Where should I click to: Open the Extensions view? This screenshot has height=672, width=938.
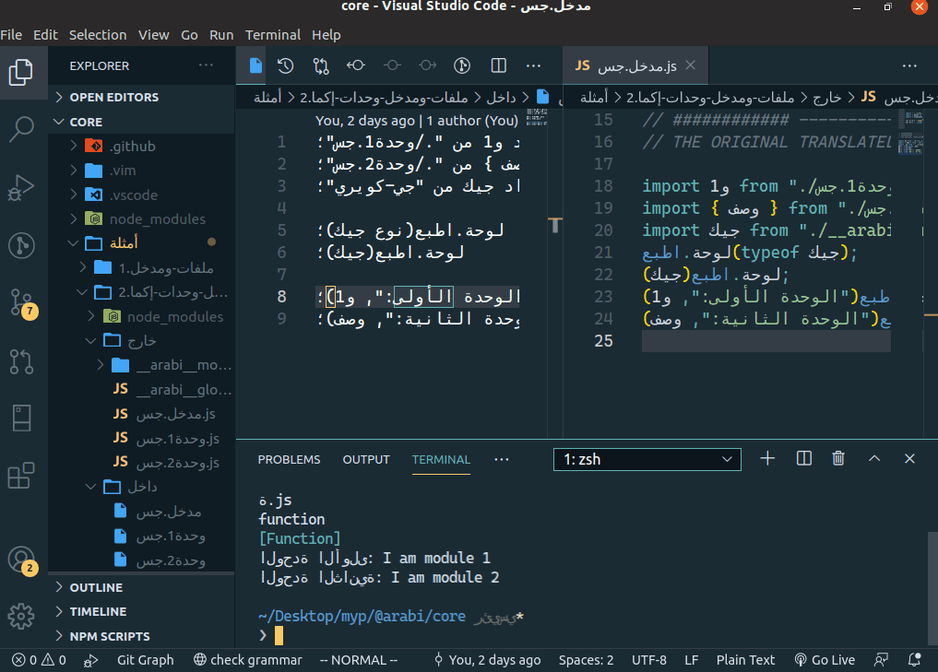[21, 476]
